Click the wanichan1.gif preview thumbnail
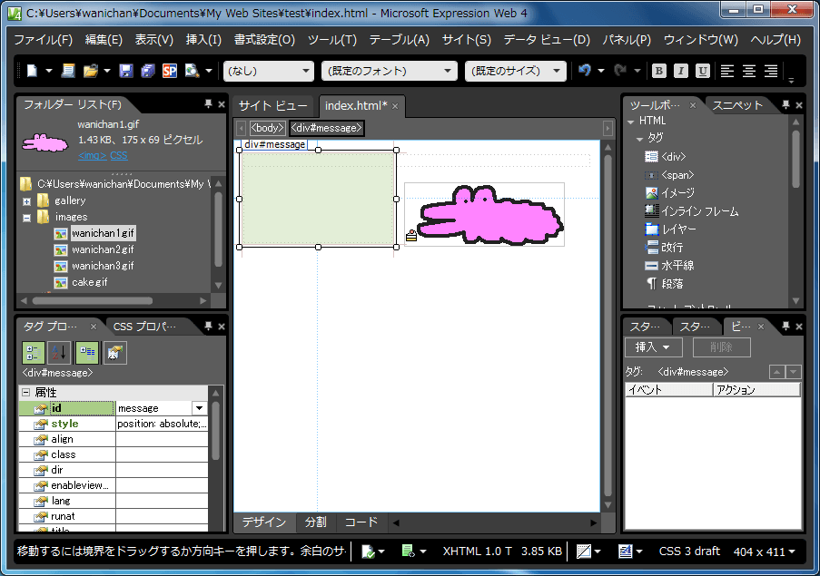820x576 pixels. click(x=45, y=142)
